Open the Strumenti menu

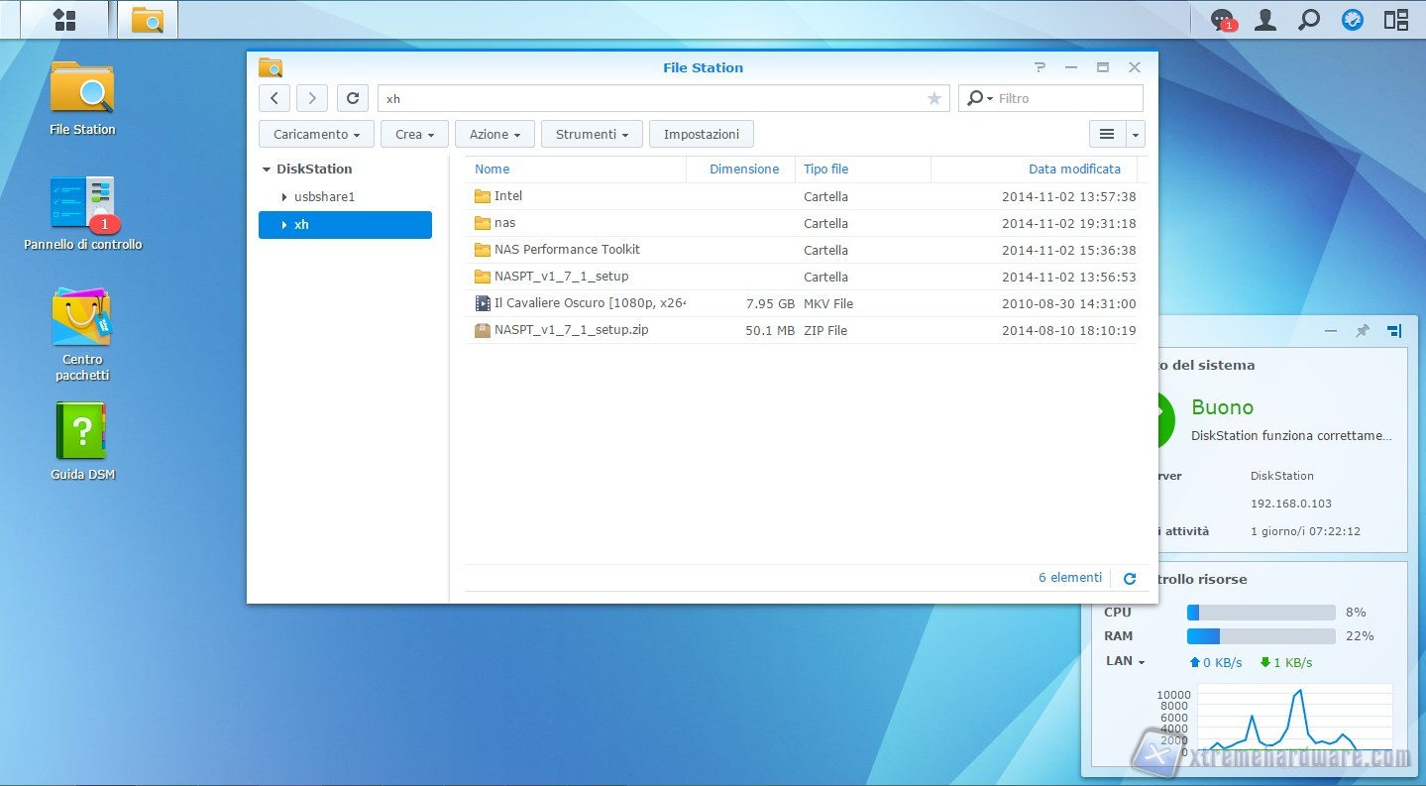[x=592, y=134]
